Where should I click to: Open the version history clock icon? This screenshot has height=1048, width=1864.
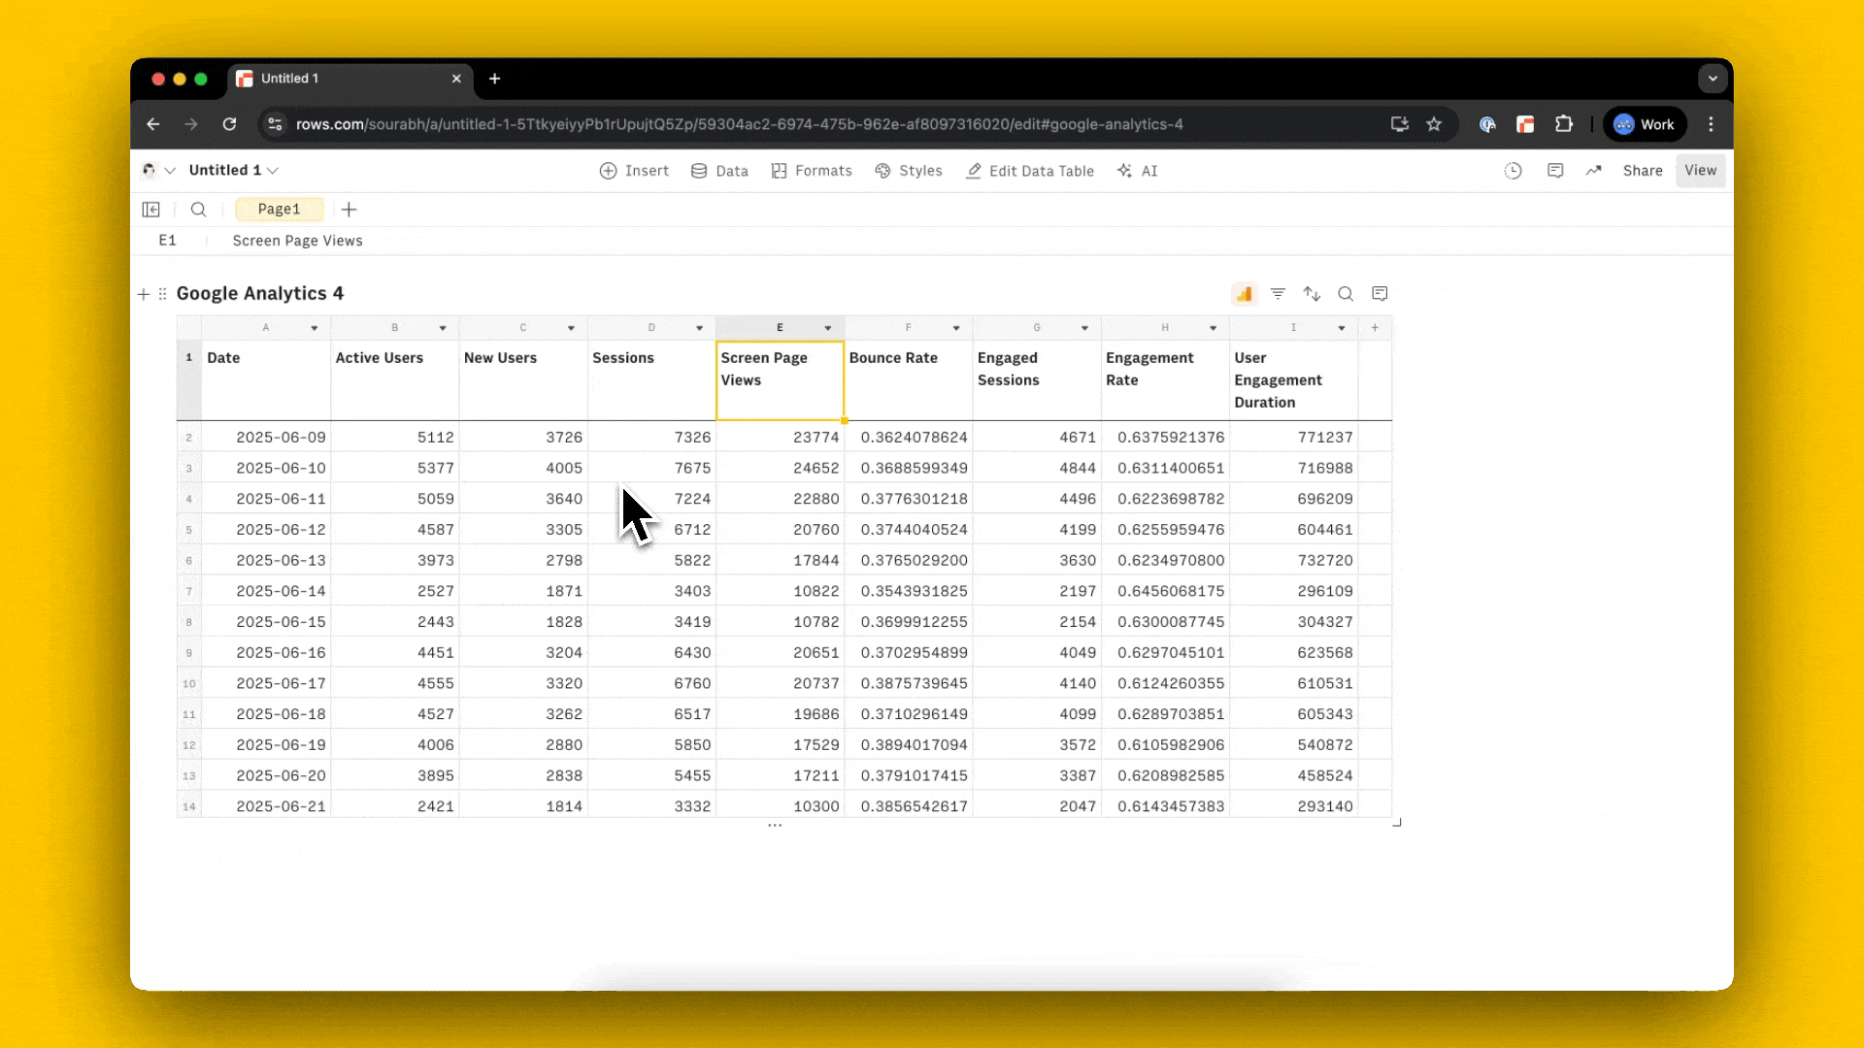[x=1513, y=171]
